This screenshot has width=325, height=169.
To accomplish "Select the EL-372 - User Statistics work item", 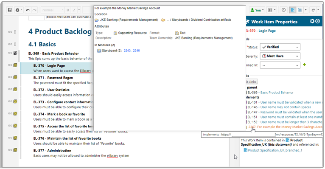I will click(x=51, y=90).
